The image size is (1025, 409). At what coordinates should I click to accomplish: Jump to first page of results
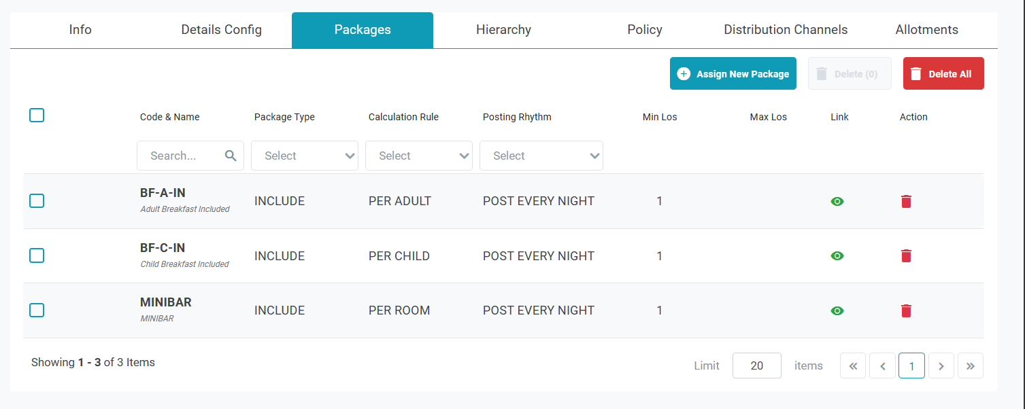[x=853, y=366]
